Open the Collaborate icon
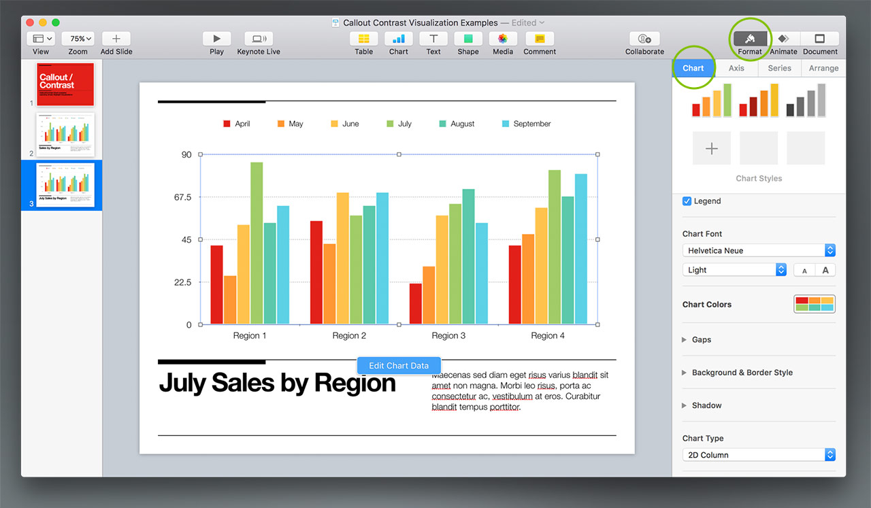The width and height of the screenshot is (871, 508). pos(644,39)
